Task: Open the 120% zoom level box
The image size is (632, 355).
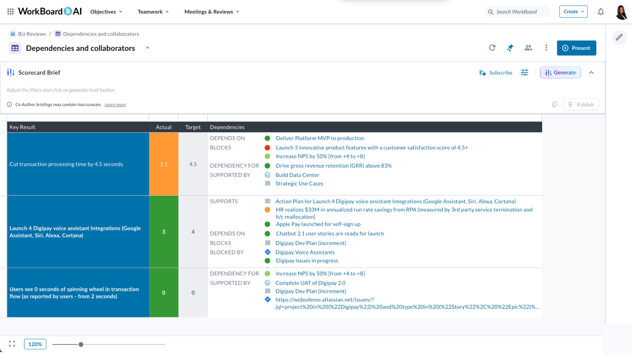Action: [x=35, y=344]
